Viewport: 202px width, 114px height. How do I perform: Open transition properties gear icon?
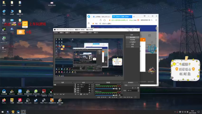pyautogui.click(x=138, y=88)
